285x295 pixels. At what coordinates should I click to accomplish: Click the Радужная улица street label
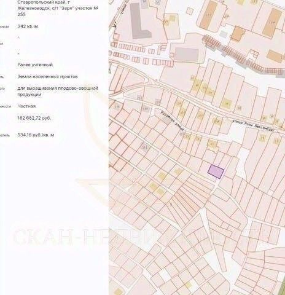click(173, 122)
